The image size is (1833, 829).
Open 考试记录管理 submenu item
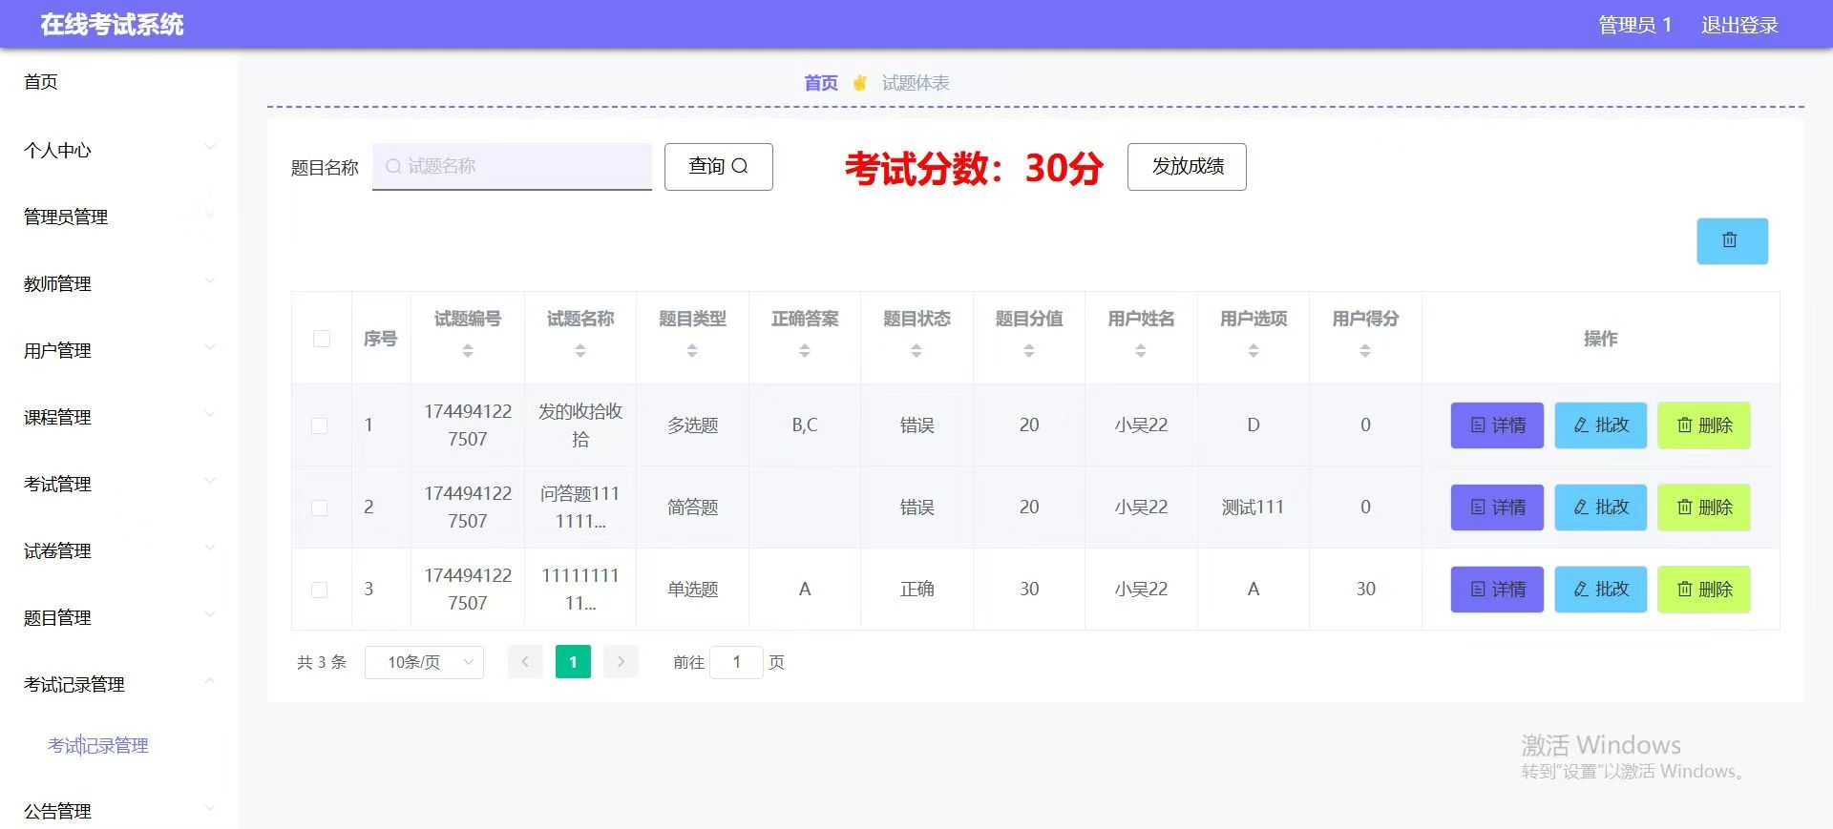98,745
